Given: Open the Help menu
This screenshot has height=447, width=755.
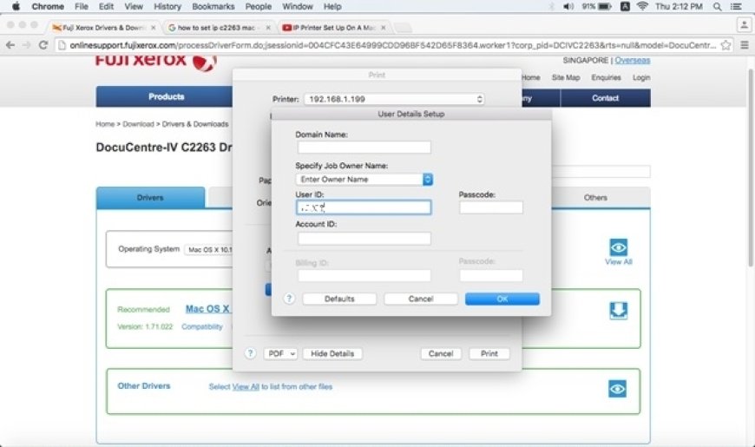Looking at the screenshot, I should tap(332, 7).
